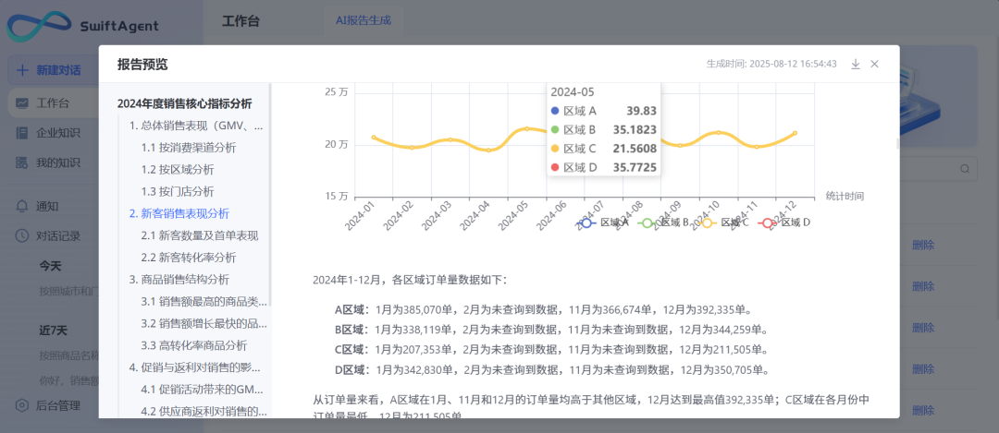Click the 我的知识 sidebar icon
The image size is (999, 433).
pyautogui.click(x=22, y=162)
